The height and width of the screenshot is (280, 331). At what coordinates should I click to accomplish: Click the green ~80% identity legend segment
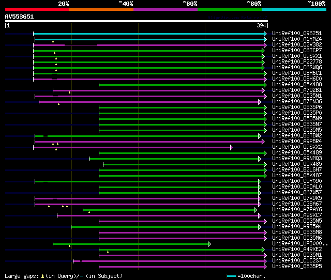coord(230,9)
